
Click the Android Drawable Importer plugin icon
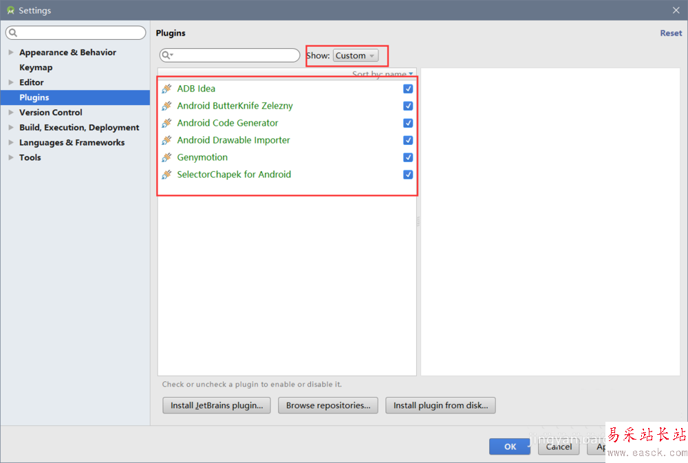(x=166, y=140)
